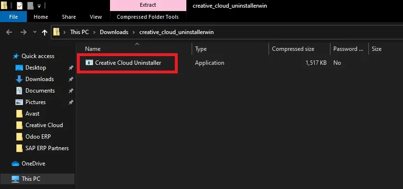The image size is (403, 189).
Task: Click the Properties checkmark icon in quick access toolbar
Action: [20, 5]
